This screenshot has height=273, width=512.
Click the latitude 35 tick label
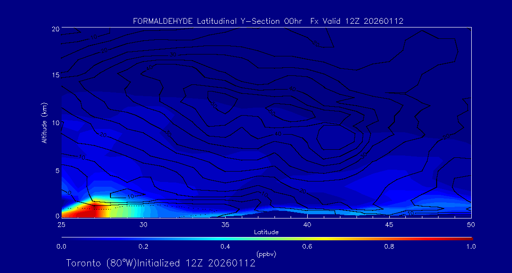[x=225, y=224]
